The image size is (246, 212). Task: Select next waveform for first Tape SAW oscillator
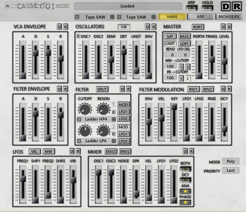point(112,17)
